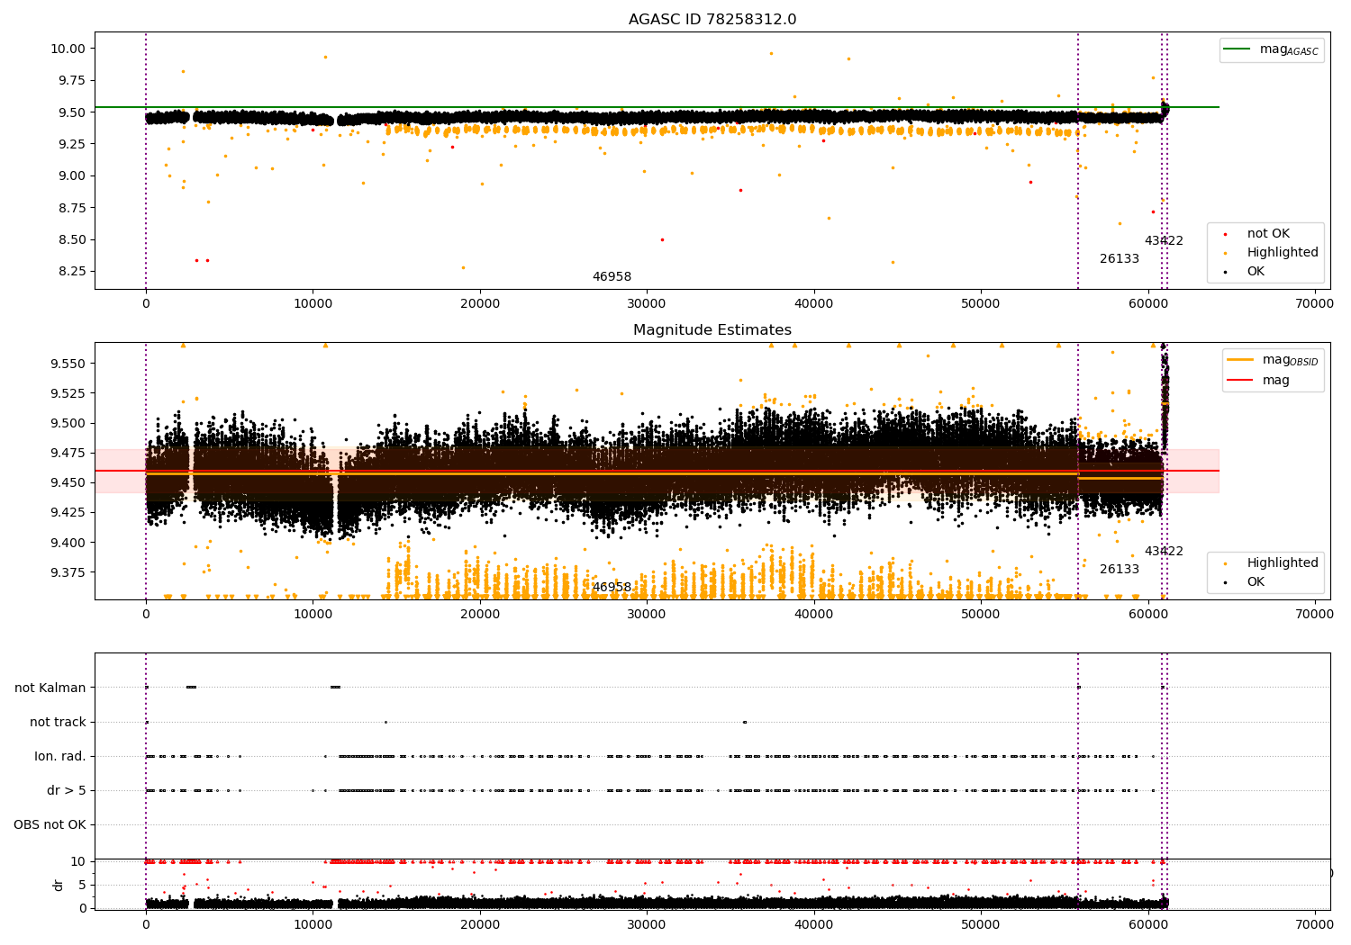
Task: Click 'mag OBSID' legend label in middle plot
Action: pos(1290,360)
